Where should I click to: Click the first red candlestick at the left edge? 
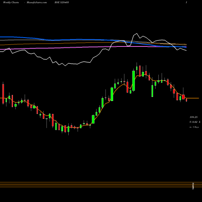click(x=3, y=93)
